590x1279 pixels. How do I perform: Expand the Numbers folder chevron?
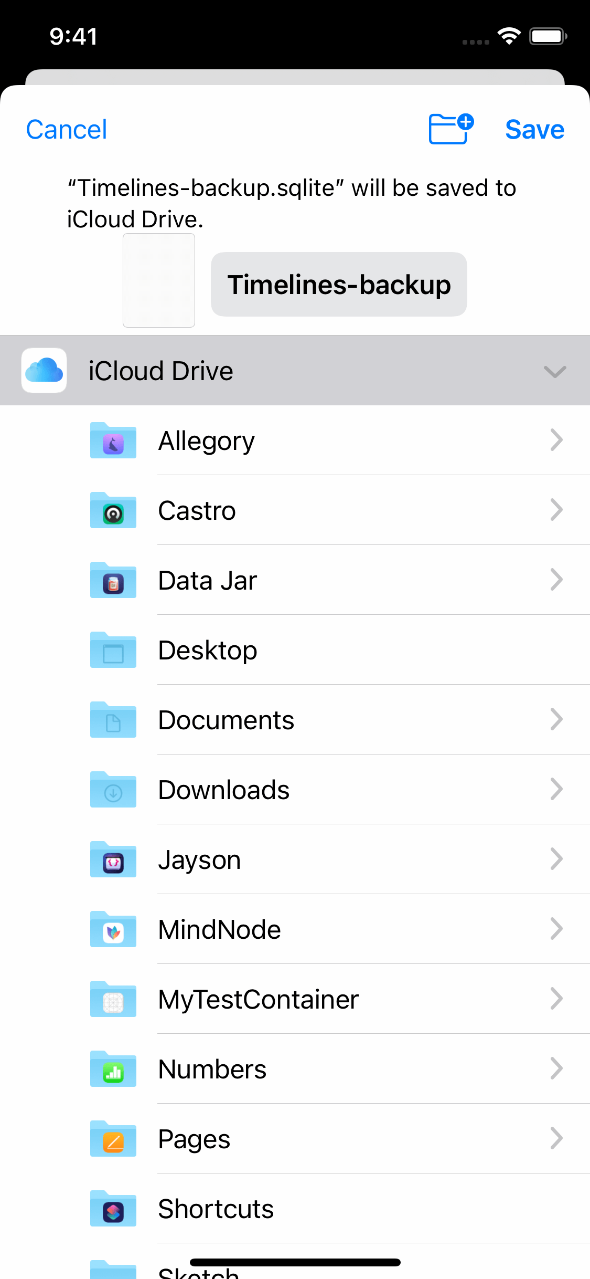click(556, 1068)
